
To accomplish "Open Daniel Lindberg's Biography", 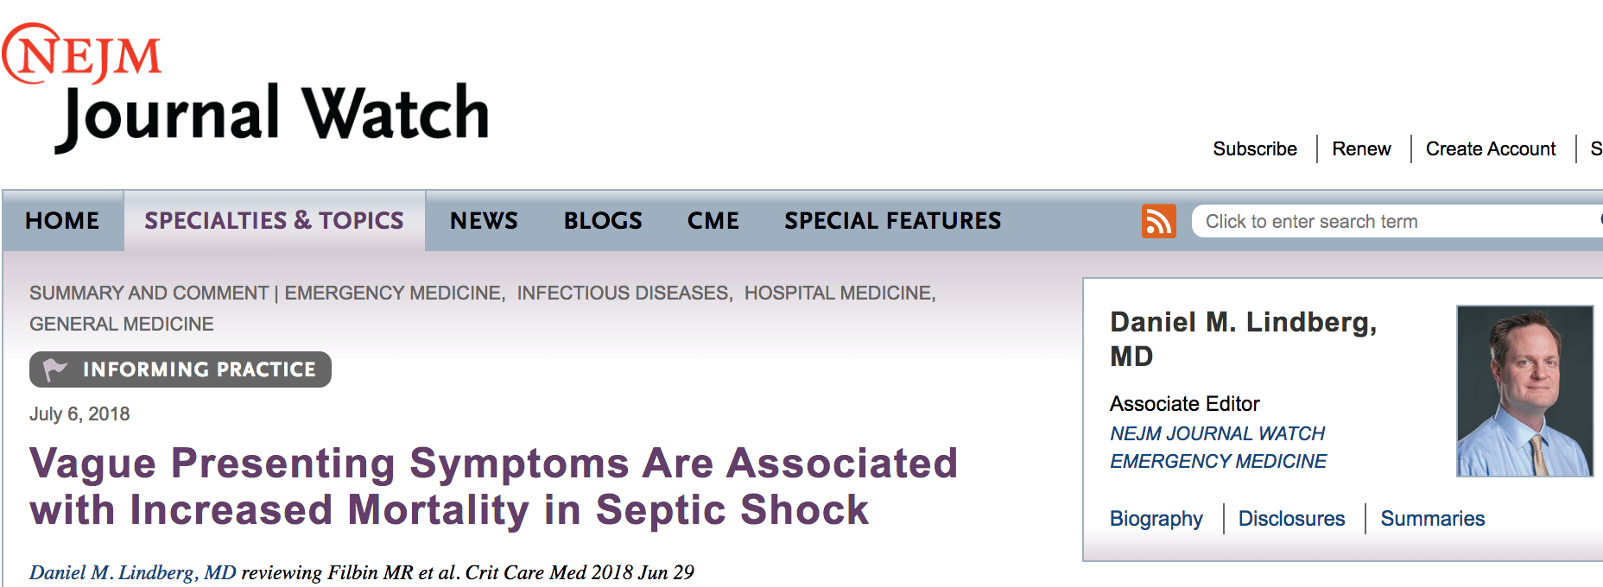I will (1156, 519).
